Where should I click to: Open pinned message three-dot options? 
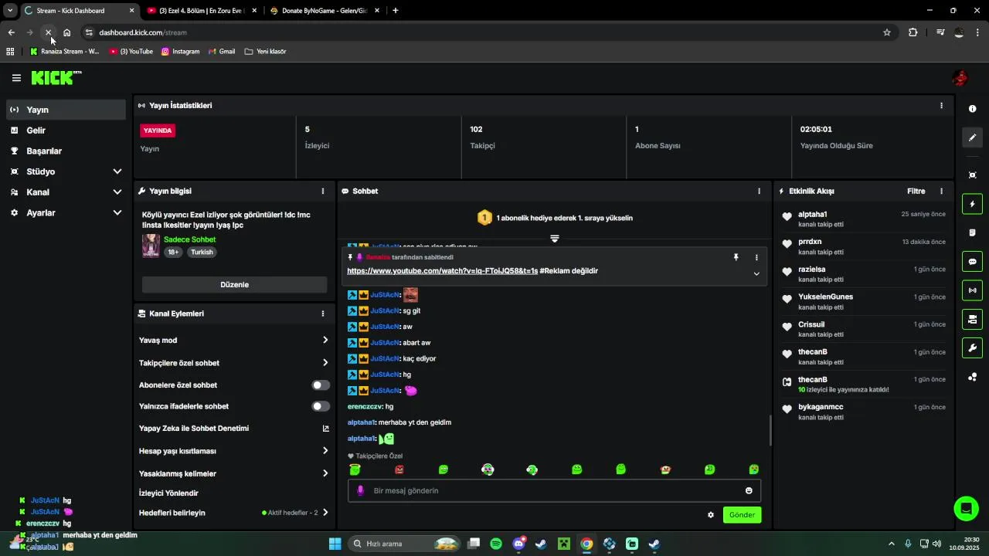[756, 257]
